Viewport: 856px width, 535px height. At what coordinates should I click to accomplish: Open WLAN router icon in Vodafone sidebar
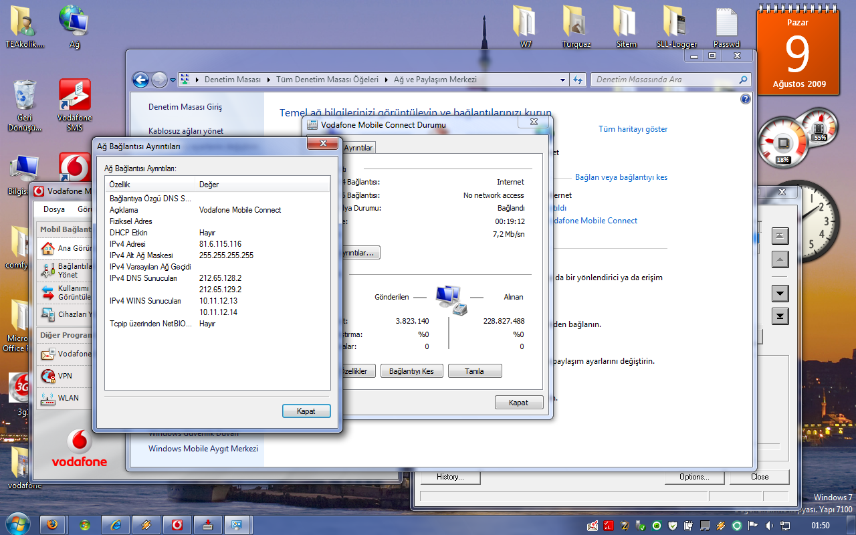coord(47,398)
